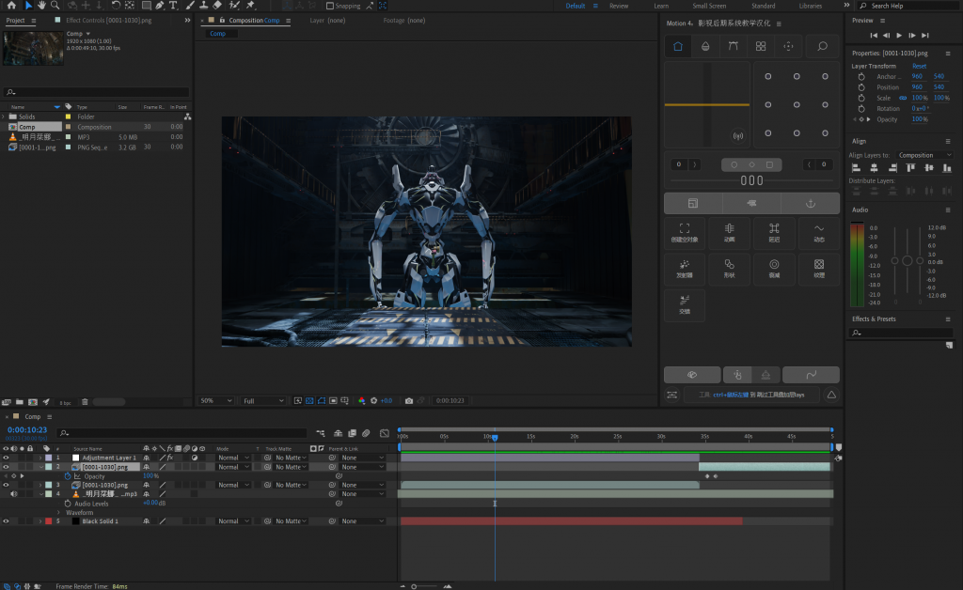Image resolution: width=963 pixels, height=590 pixels.
Task: Click the center audio level slider knob
Action: 908,260
